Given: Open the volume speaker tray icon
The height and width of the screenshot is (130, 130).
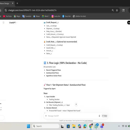Looking at the screenshot, I should pos(126,126).
